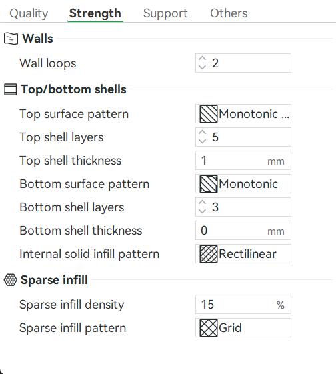The height and width of the screenshot is (374, 336).
Task: Increase Wall loops with up arrow
Action: coord(202,59)
